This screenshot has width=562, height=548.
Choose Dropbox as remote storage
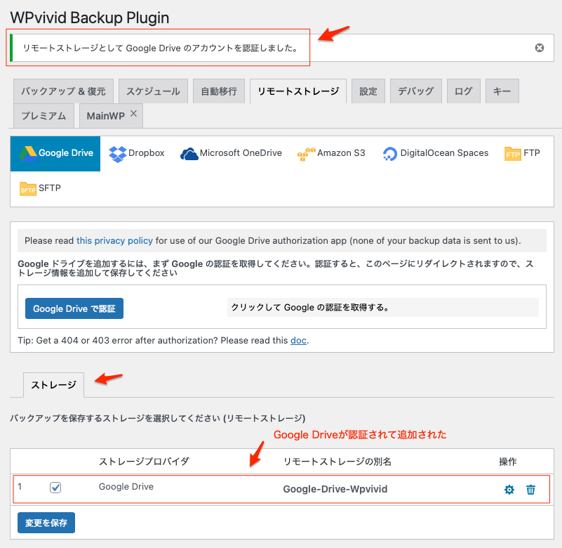[x=137, y=153]
